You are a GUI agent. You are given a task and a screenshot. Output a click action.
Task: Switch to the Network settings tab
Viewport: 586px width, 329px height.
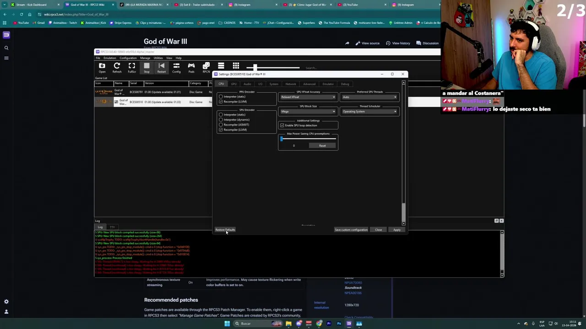pyautogui.click(x=291, y=84)
